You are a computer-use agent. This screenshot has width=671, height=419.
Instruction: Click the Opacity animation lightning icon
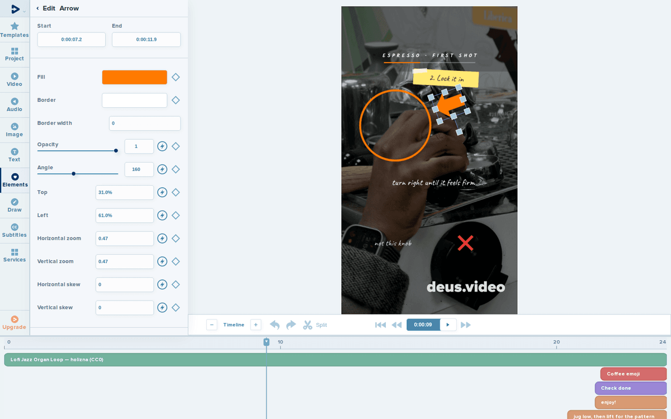click(x=162, y=146)
